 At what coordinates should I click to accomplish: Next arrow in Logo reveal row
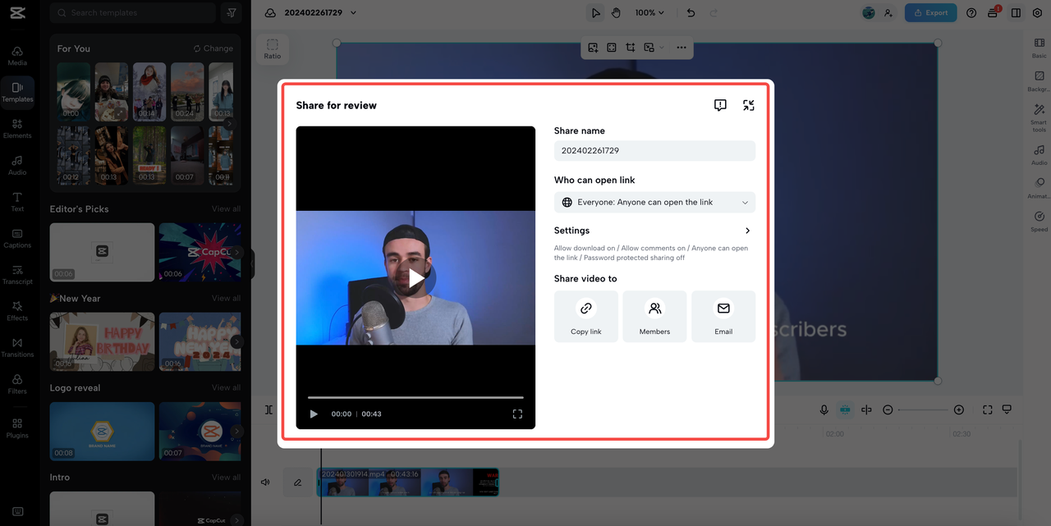click(x=237, y=431)
